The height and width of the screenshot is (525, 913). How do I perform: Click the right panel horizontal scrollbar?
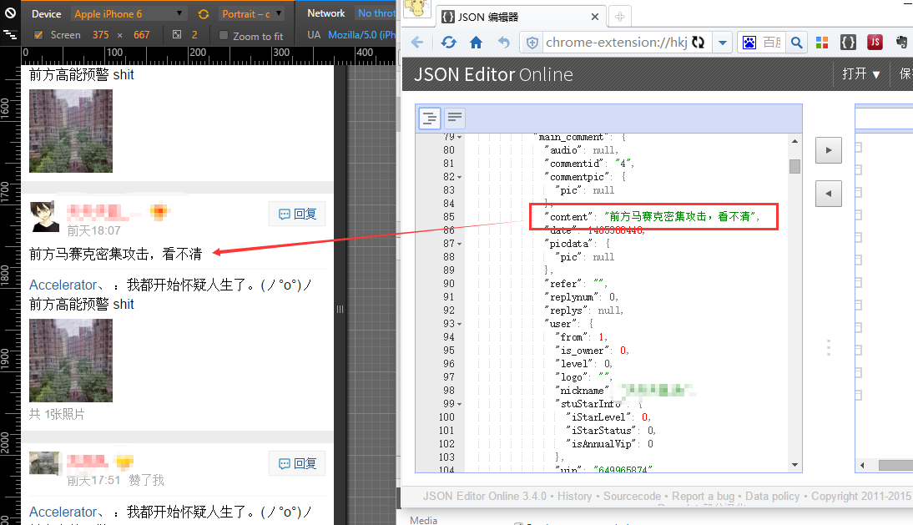895,465
